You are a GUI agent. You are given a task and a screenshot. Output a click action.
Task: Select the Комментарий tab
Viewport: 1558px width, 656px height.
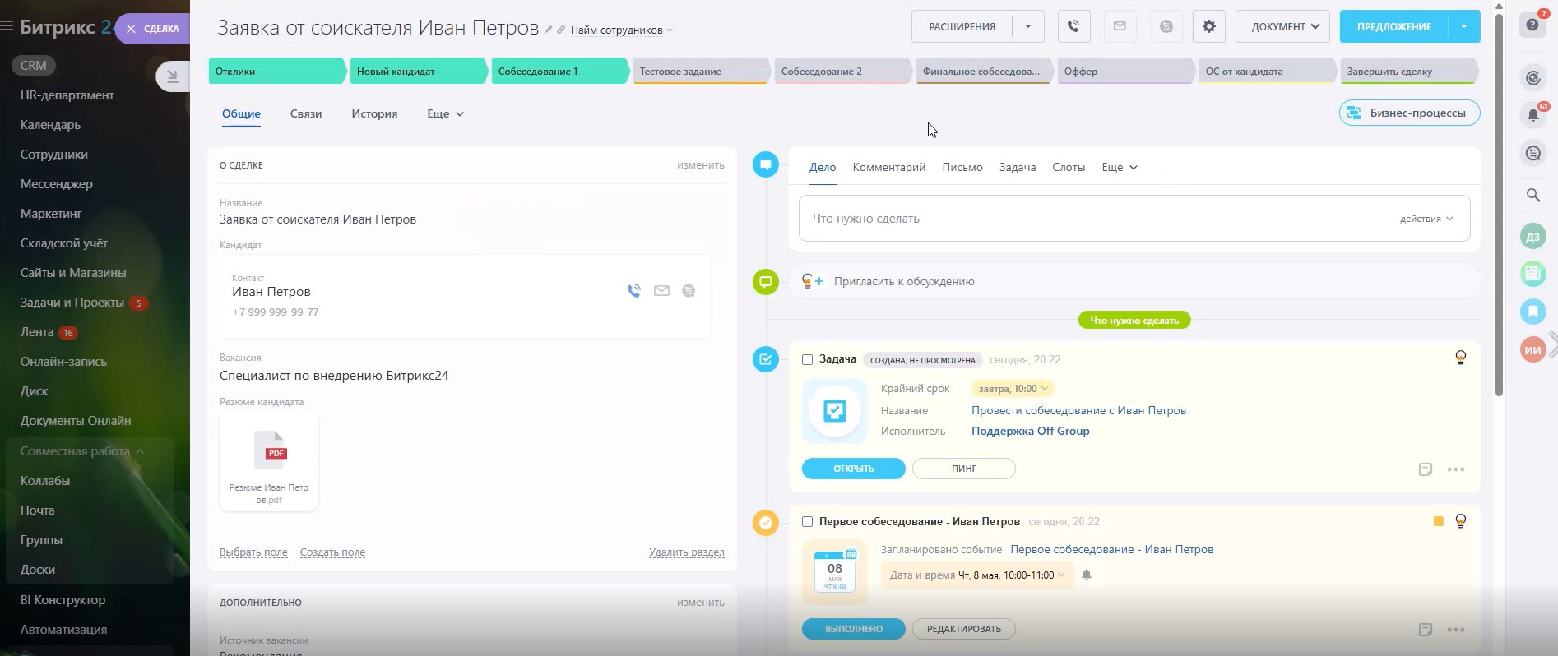coord(888,167)
